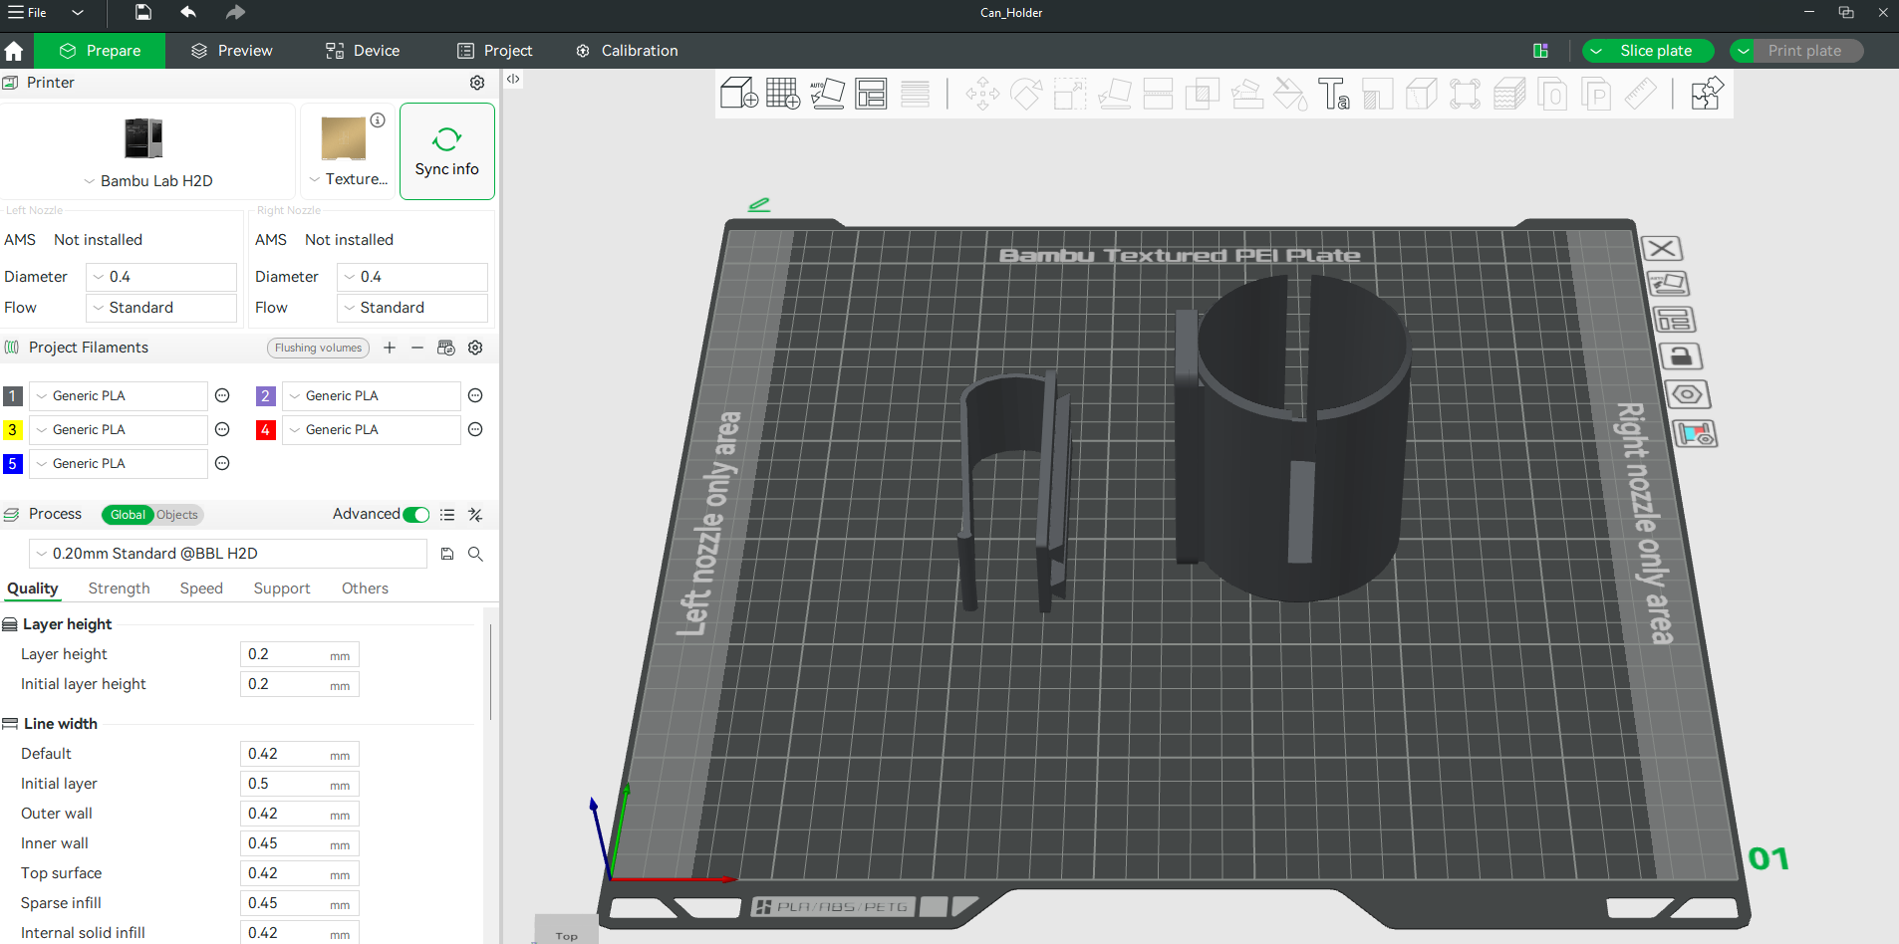Click filament 3 yellow color swatch
Screen dimensions: 1899x944
coord(13,430)
